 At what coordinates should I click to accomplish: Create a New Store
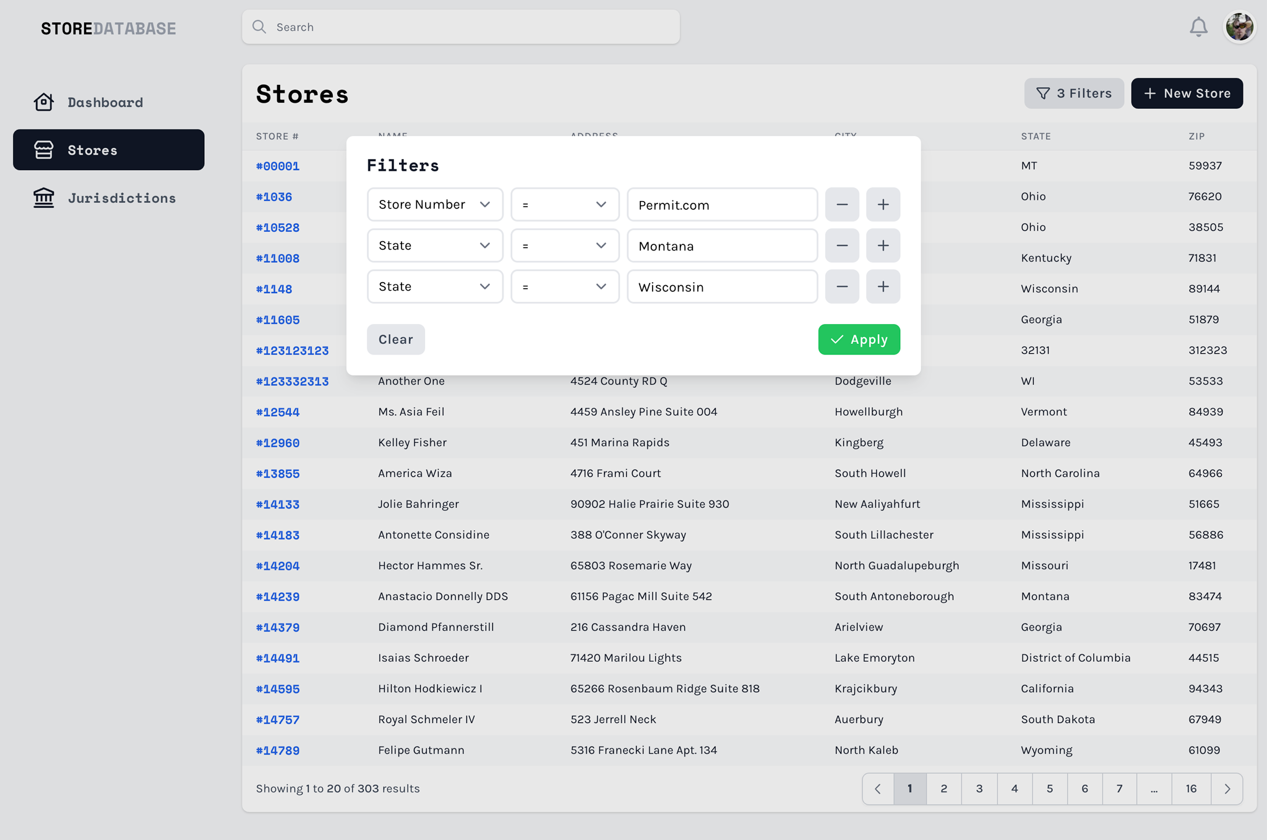(1187, 93)
